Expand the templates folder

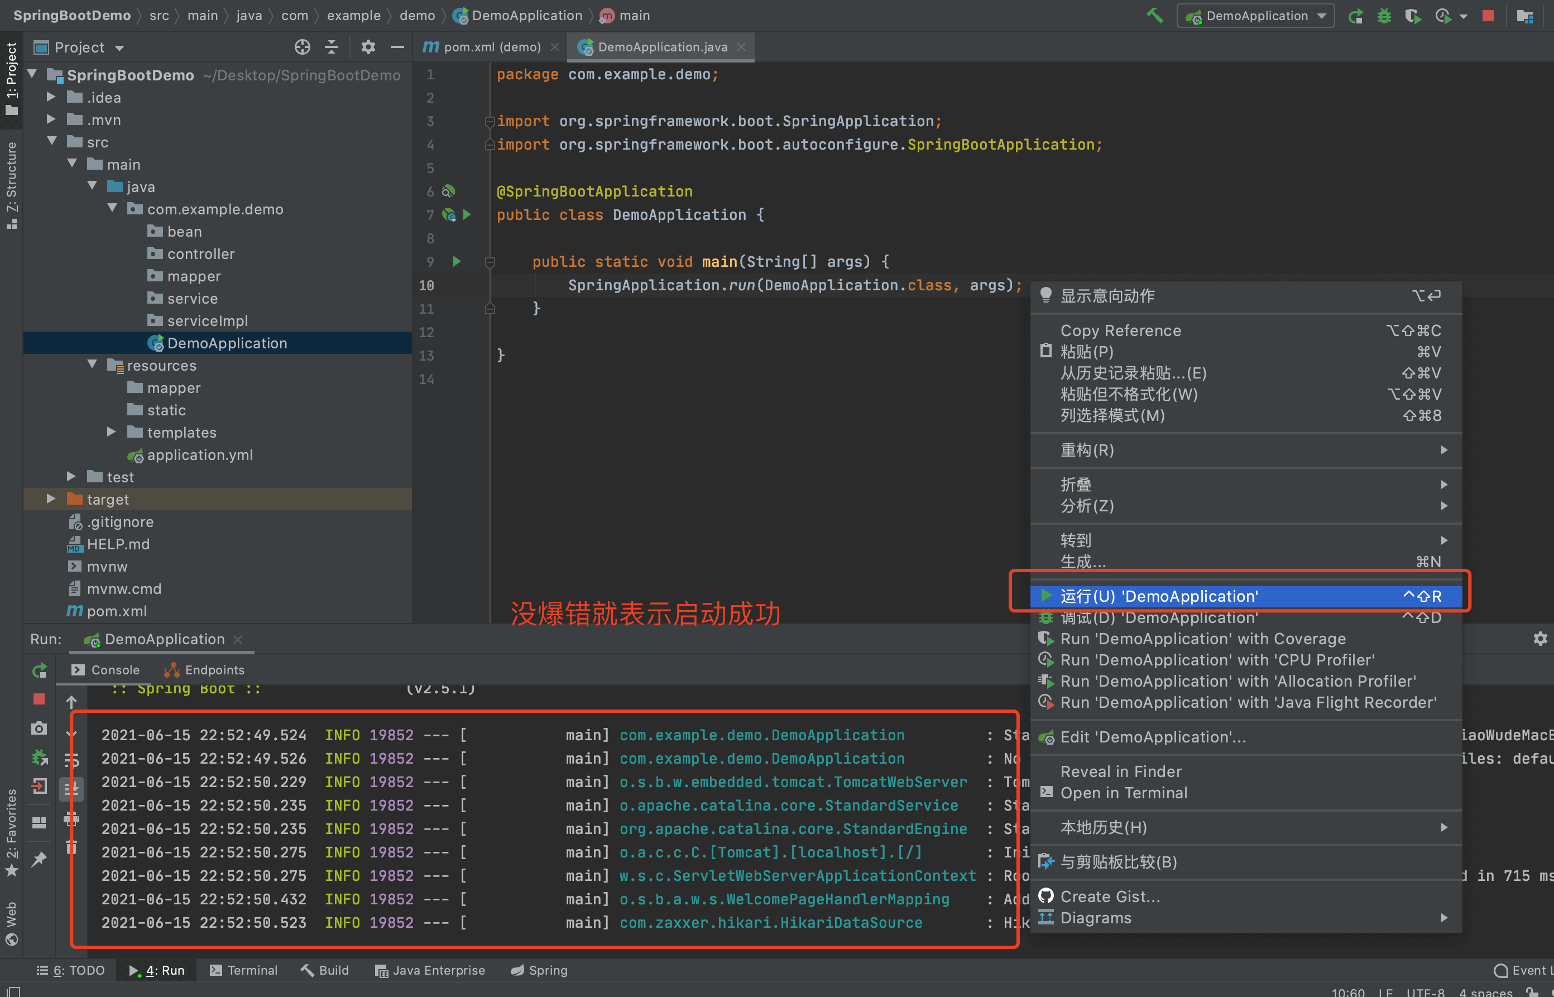111,431
